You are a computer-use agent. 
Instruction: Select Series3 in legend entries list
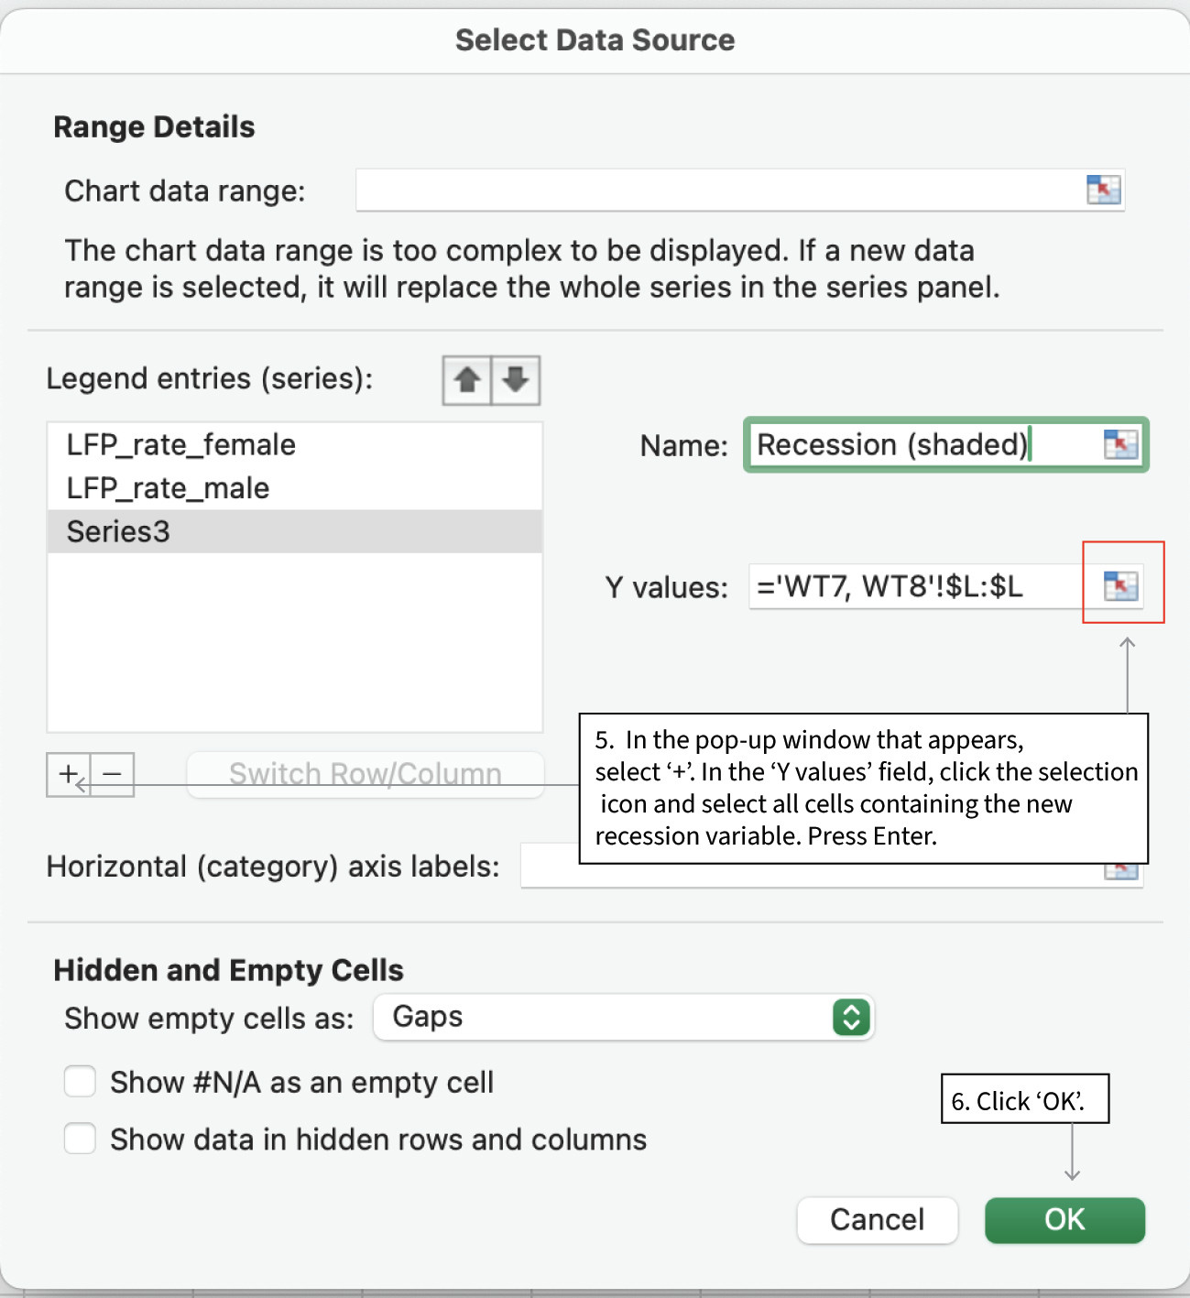119,531
